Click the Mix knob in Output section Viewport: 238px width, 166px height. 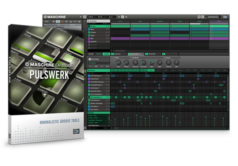tap(177, 63)
